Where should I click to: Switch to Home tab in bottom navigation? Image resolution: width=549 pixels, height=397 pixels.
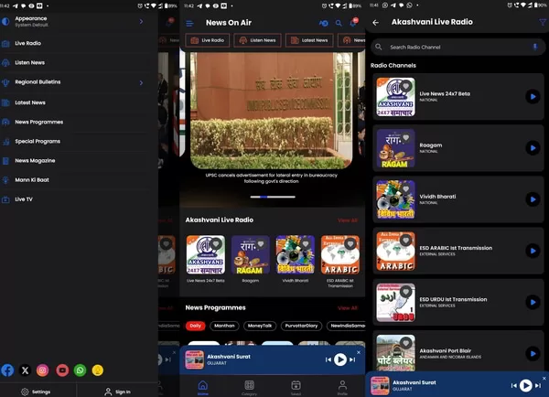coord(203,387)
